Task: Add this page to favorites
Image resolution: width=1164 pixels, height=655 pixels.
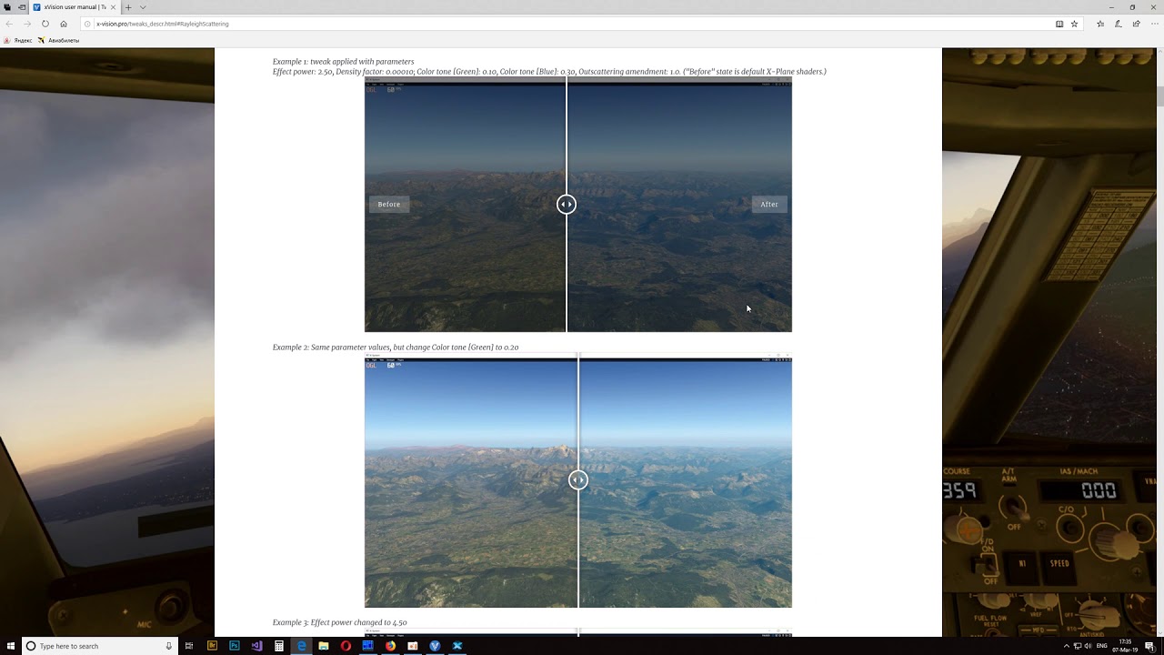Action: click(x=1074, y=24)
